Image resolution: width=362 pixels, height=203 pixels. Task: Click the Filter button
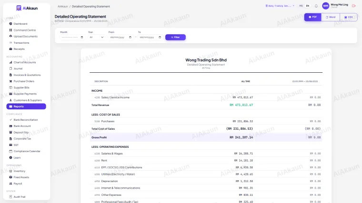(175, 38)
